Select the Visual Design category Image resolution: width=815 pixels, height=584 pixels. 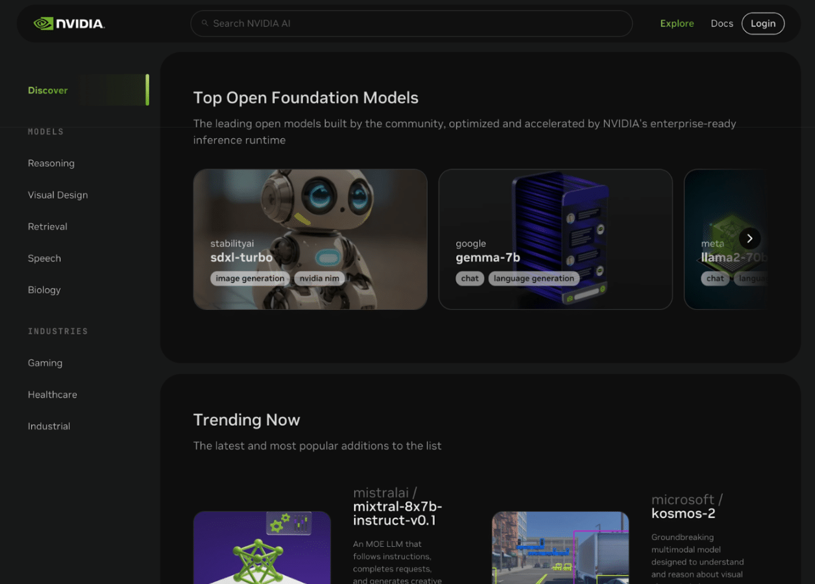click(58, 195)
